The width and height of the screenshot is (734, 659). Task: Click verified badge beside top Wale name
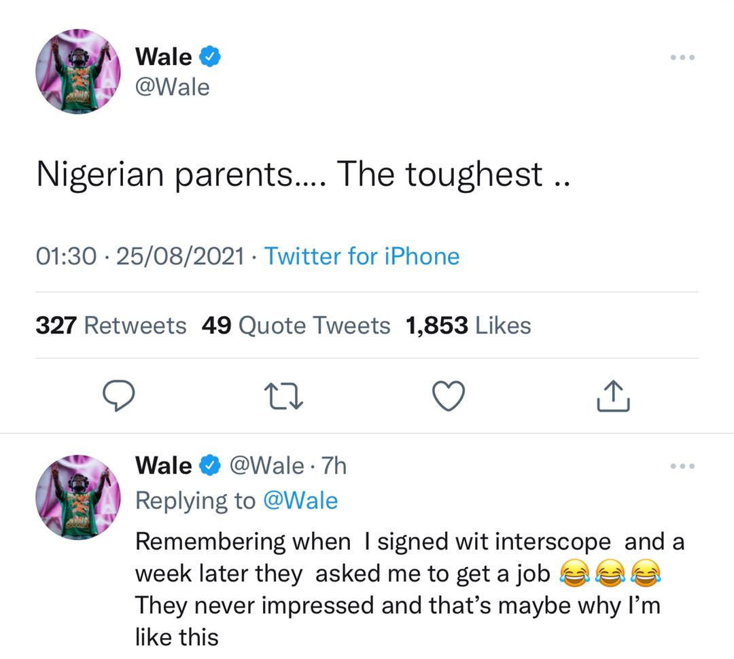[210, 56]
